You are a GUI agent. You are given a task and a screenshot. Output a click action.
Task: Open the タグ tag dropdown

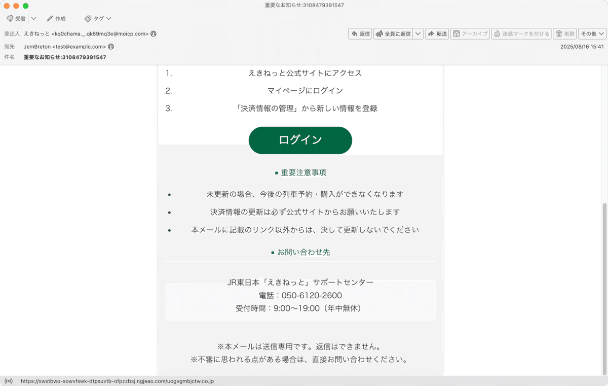(98, 19)
